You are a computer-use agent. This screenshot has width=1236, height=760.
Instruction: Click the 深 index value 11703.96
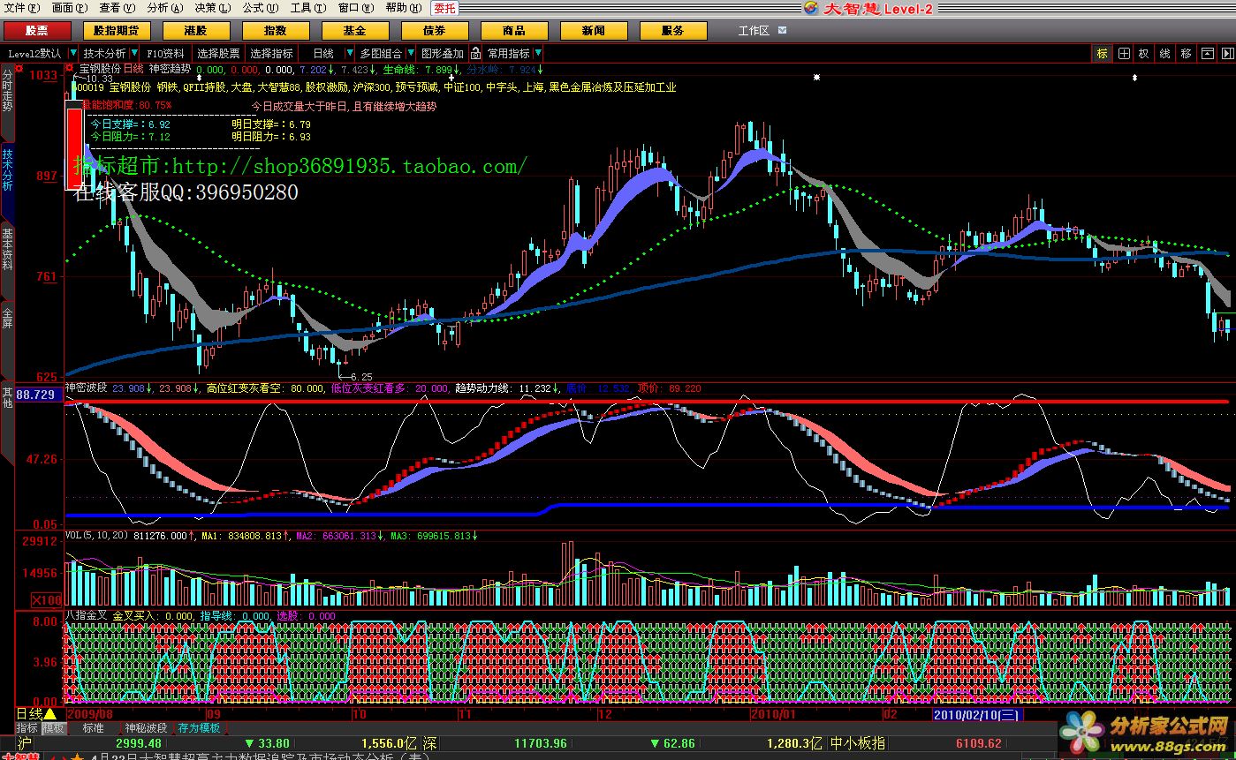tap(541, 743)
